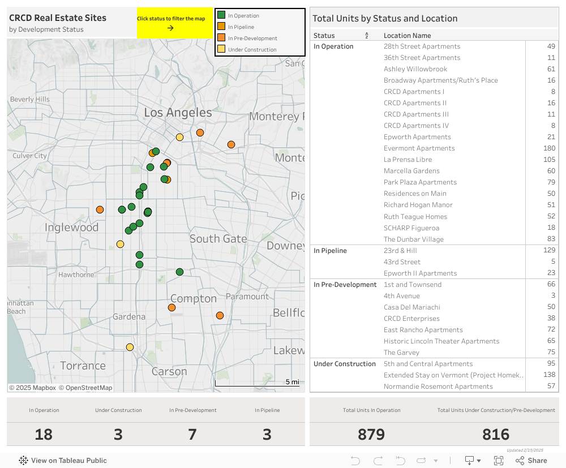Viewport: 566px width, 468px height.
Task: Filter map by In Pipeline legend item
Action: [241, 27]
